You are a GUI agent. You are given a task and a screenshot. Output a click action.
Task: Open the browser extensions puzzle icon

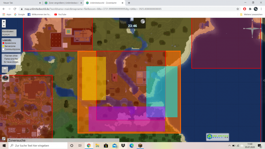point(250,9)
